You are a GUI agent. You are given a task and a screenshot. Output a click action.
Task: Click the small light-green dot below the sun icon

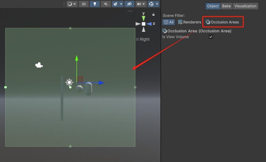pos(70,87)
